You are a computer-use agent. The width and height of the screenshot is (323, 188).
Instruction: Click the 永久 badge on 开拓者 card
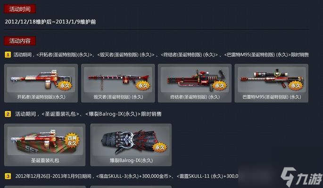65,86
